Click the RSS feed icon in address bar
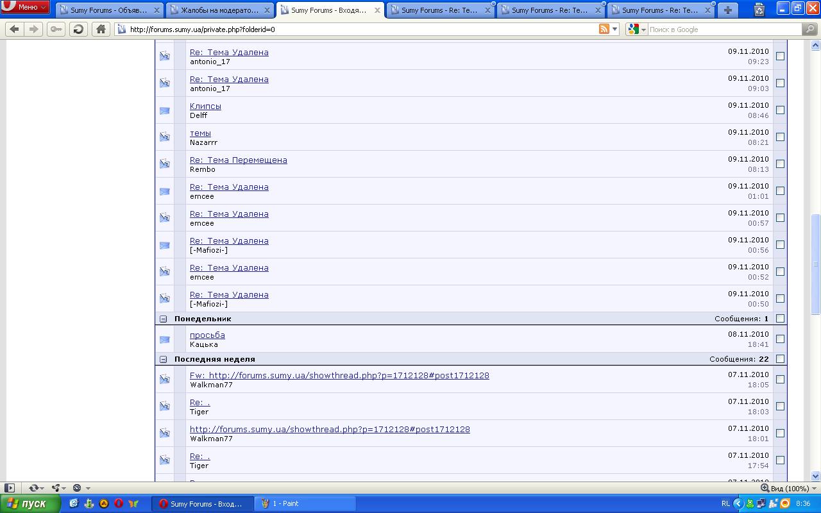 [x=604, y=29]
